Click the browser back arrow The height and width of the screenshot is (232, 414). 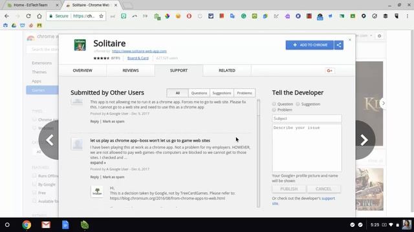(x=6, y=16)
